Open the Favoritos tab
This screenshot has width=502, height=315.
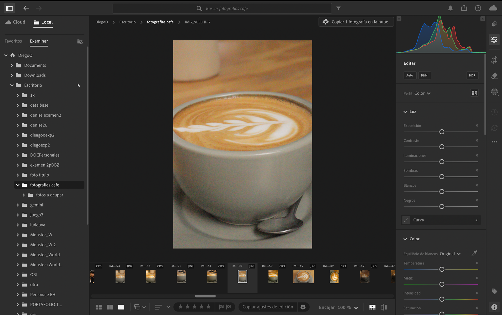(x=13, y=41)
